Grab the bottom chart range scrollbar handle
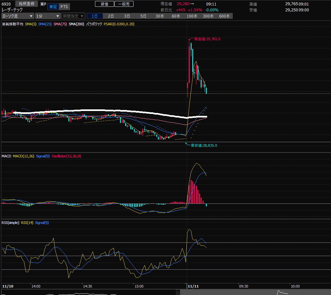This screenshot has height=295, width=331. (x=178, y=293)
